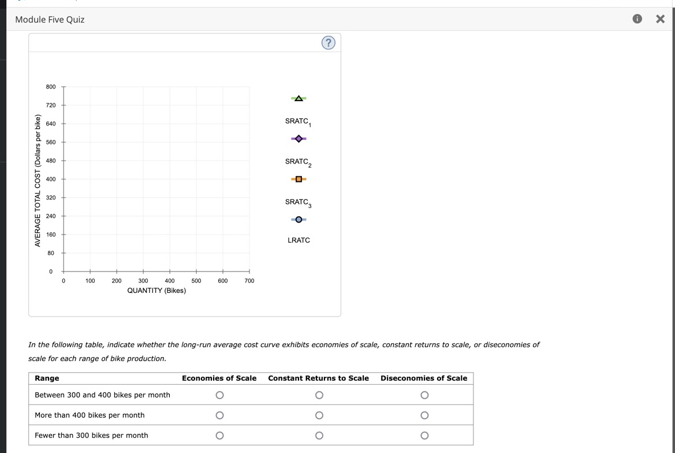Close the Module Five Quiz window

pos(660,18)
